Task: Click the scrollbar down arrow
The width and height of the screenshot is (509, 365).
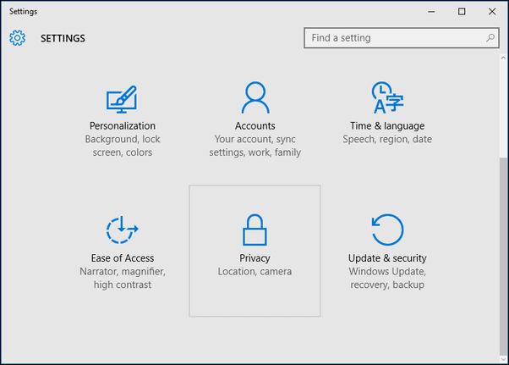Action: (503, 359)
